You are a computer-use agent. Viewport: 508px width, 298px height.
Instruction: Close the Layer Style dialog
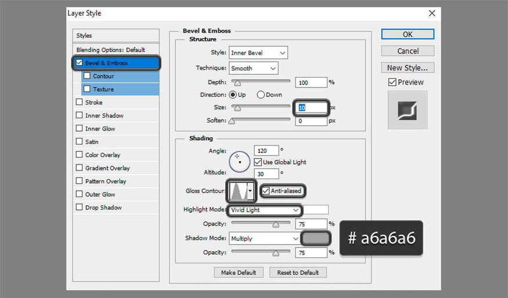[431, 13]
